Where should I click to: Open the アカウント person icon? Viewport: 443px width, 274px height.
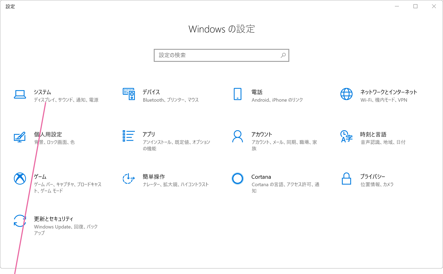click(238, 136)
